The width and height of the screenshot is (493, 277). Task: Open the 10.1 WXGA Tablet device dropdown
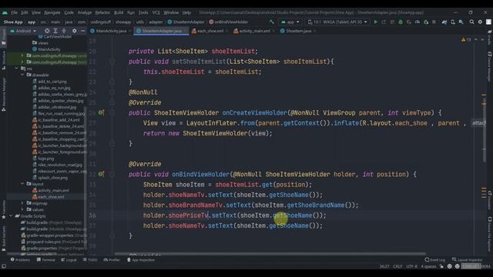coord(337,22)
